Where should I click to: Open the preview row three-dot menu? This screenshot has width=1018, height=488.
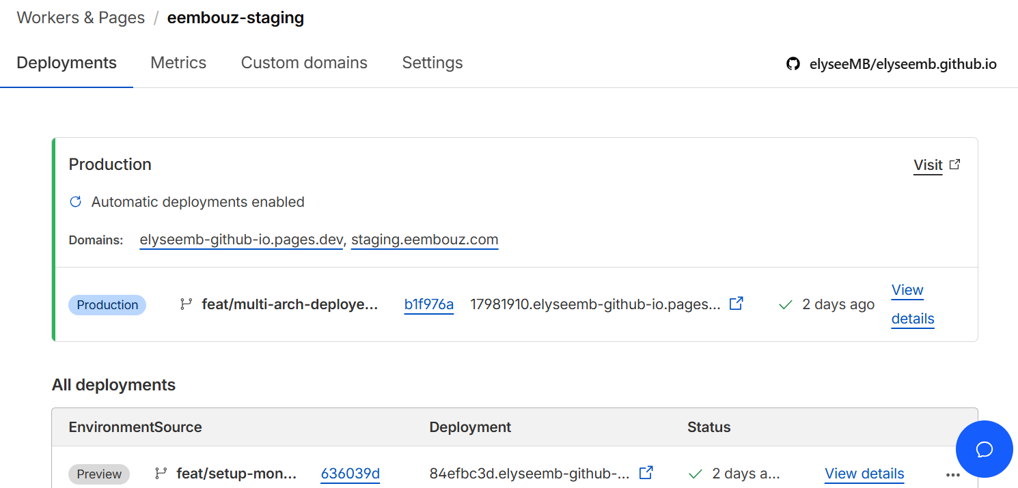(x=952, y=474)
